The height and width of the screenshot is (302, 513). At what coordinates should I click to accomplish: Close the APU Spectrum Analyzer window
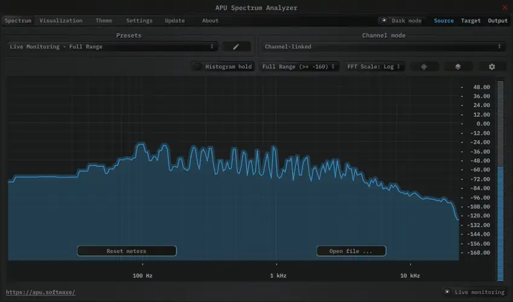(x=505, y=8)
